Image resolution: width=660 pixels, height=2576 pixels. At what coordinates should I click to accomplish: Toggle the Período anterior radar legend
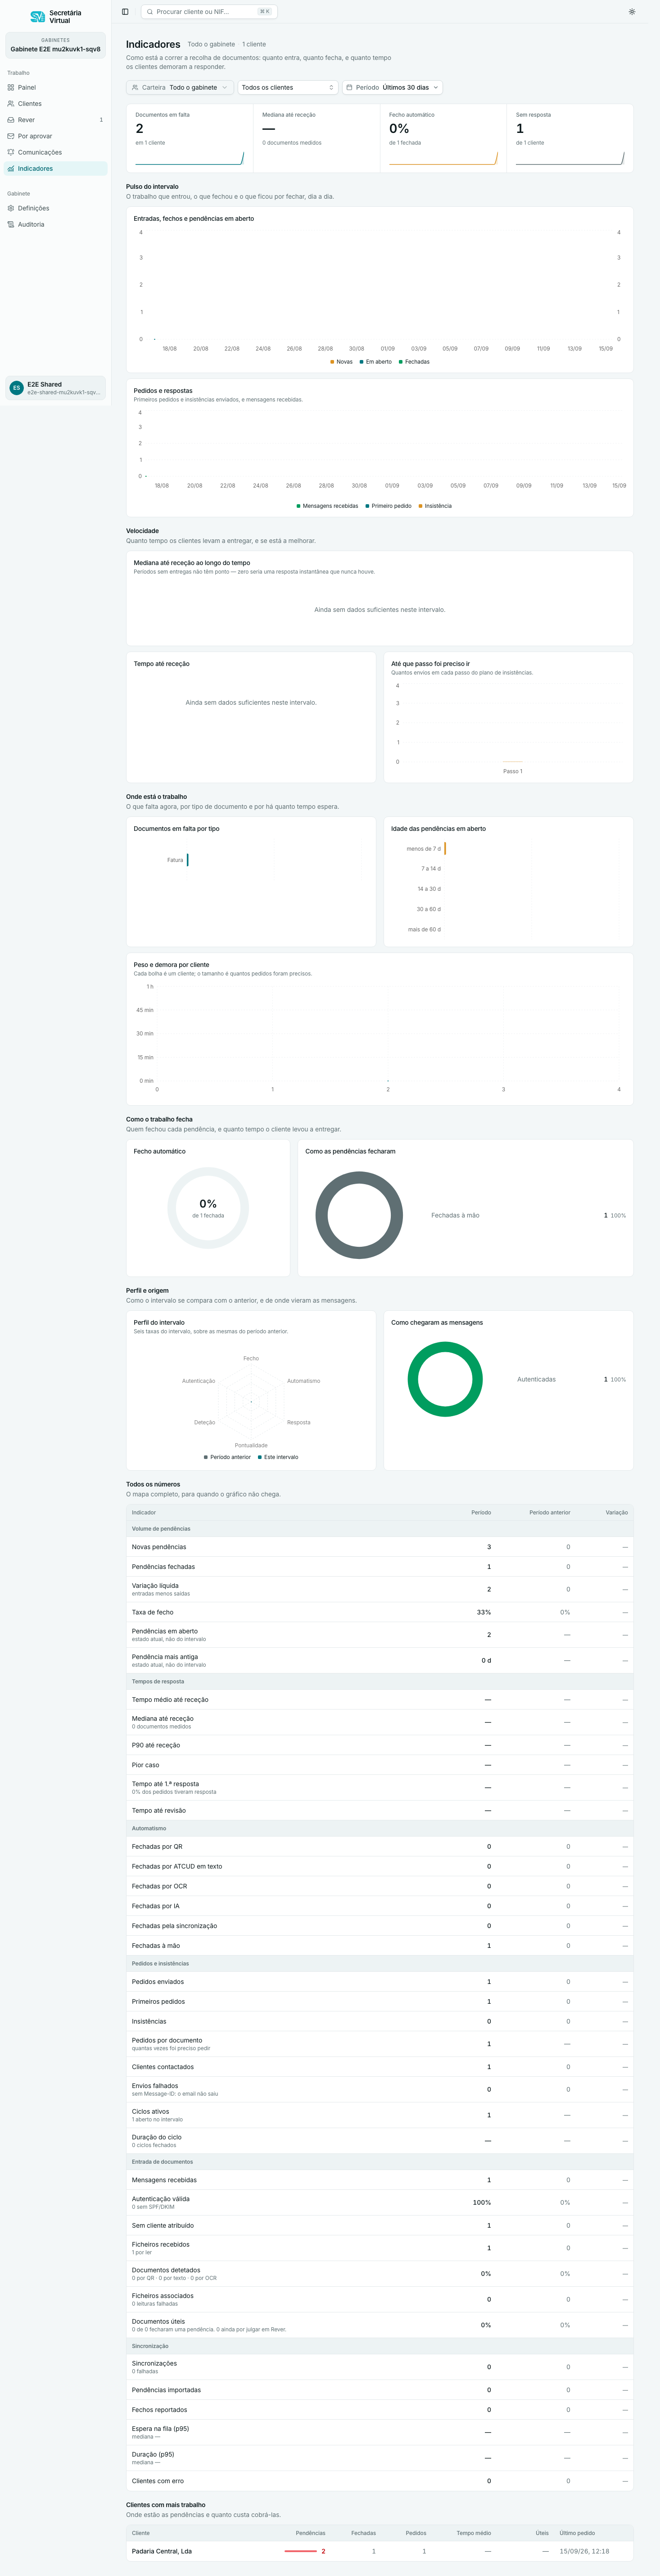(x=228, y=1457)
